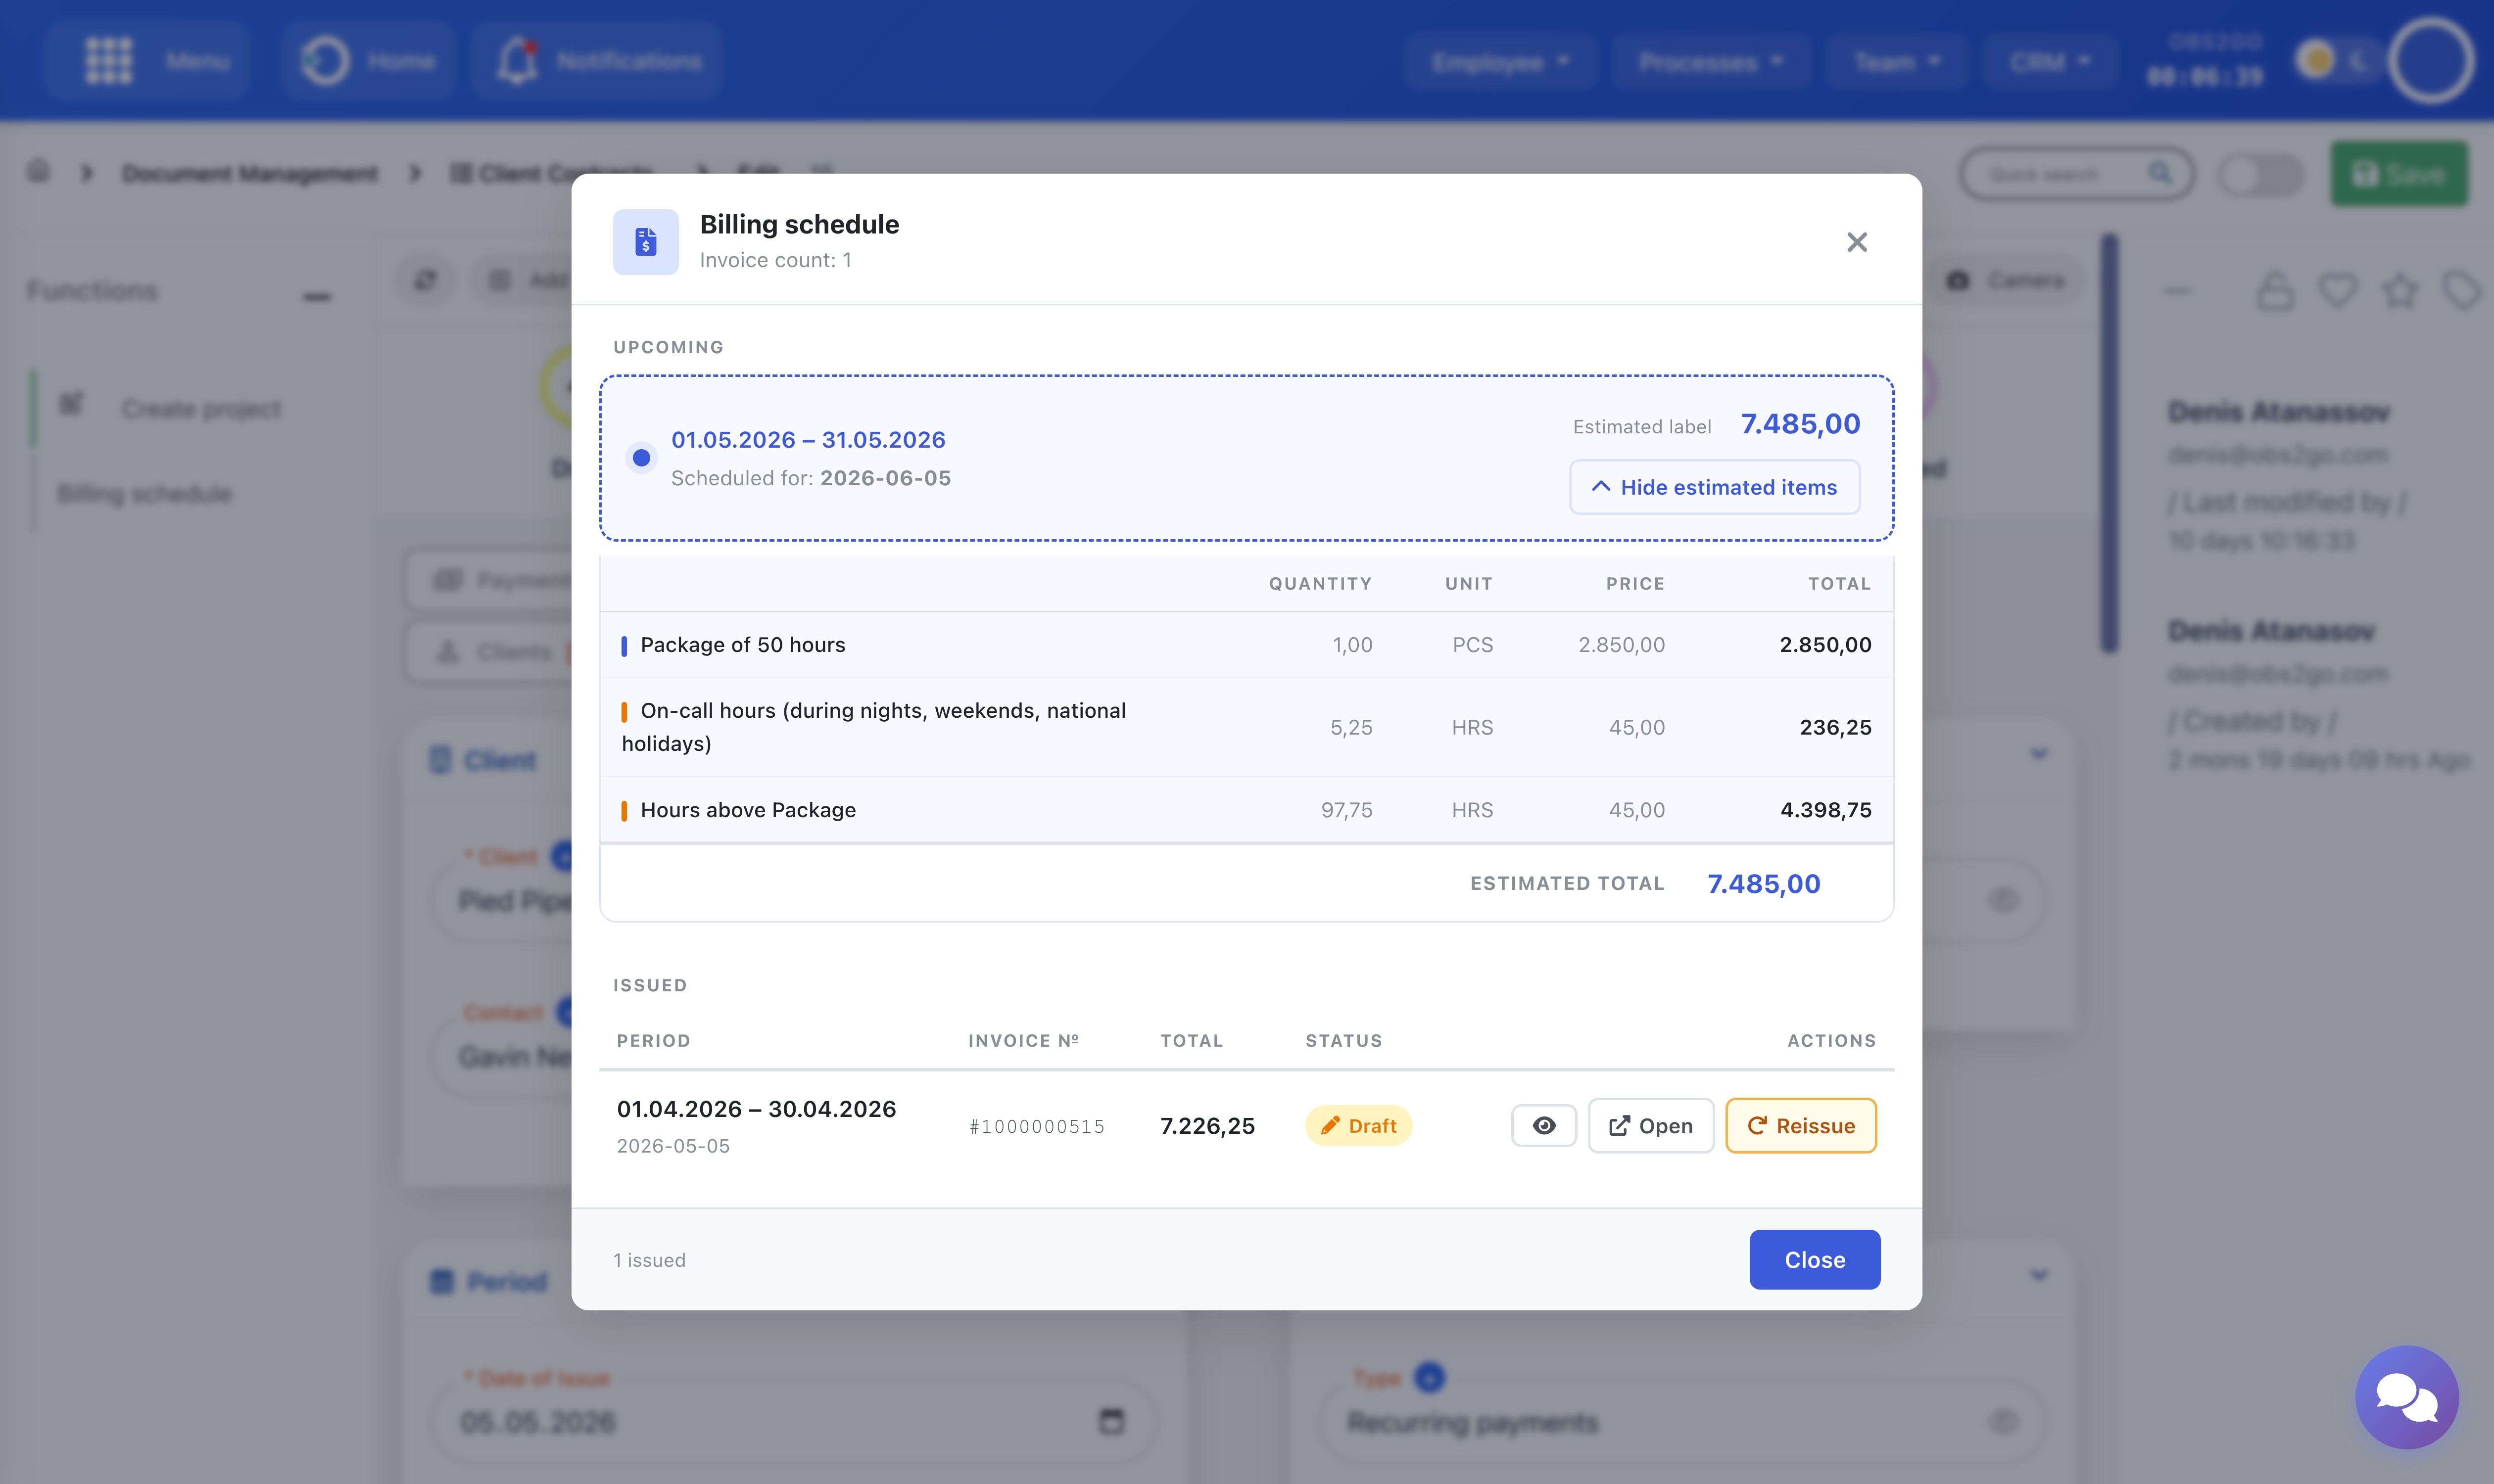Click the On-call hours item row

click(x=1246, y=727)
